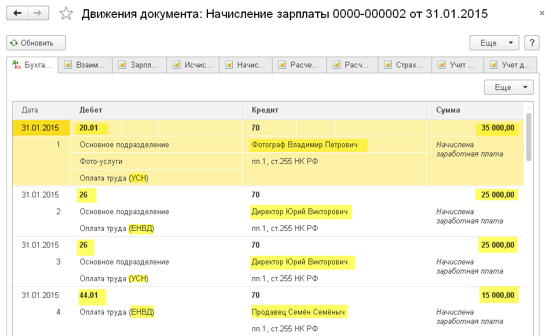Click the Сумма column header
The height and width of the screenshot is (336, 551).
click(x=475, y=110)
